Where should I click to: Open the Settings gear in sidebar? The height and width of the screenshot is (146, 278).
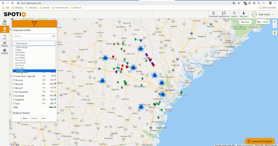click(x=4, y=51)
